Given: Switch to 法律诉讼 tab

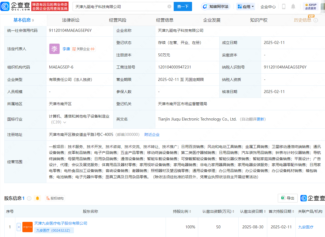Looking at the screenshot, I should click(71, 20).
